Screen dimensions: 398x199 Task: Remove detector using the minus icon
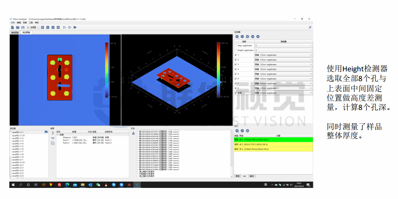243,36
